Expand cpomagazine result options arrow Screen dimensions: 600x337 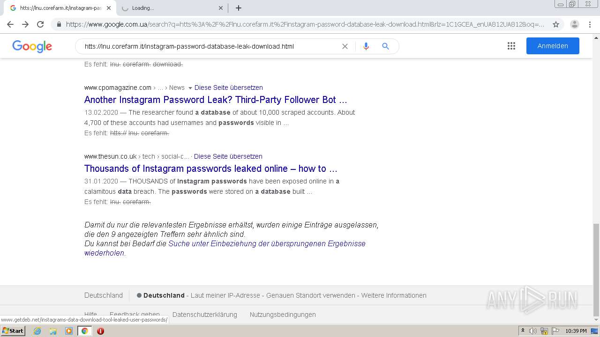click(x=190, y=88)
